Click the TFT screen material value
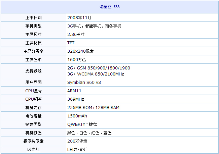 click(x=71, y=43)
